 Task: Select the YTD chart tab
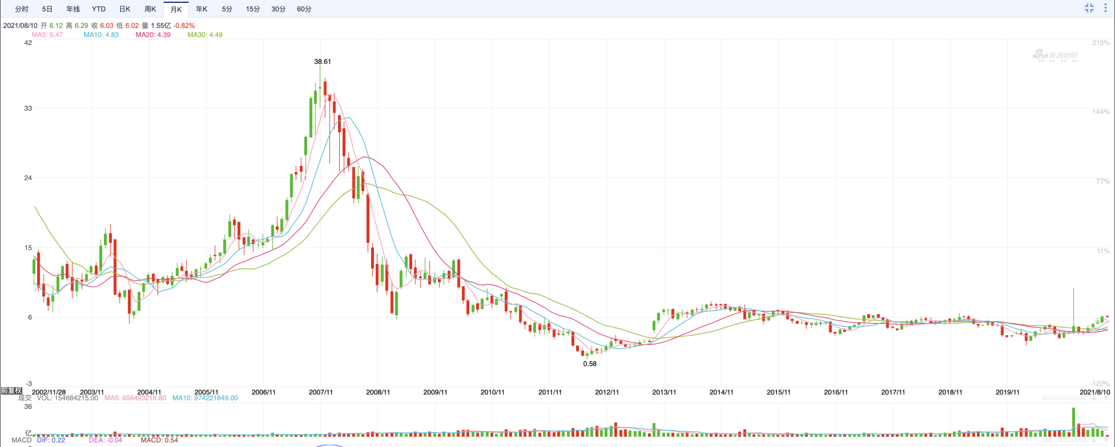(99, 9)
